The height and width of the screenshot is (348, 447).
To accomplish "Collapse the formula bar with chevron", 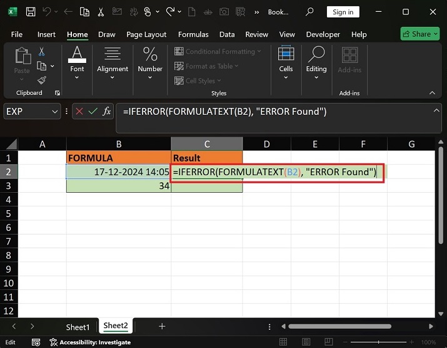I will (436, 110).
